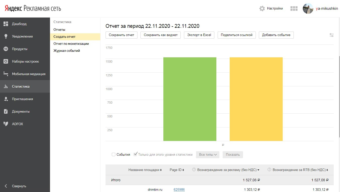Click the user avatar photo
This screenshot has width=340, height=192.
(x=308, y=9)
